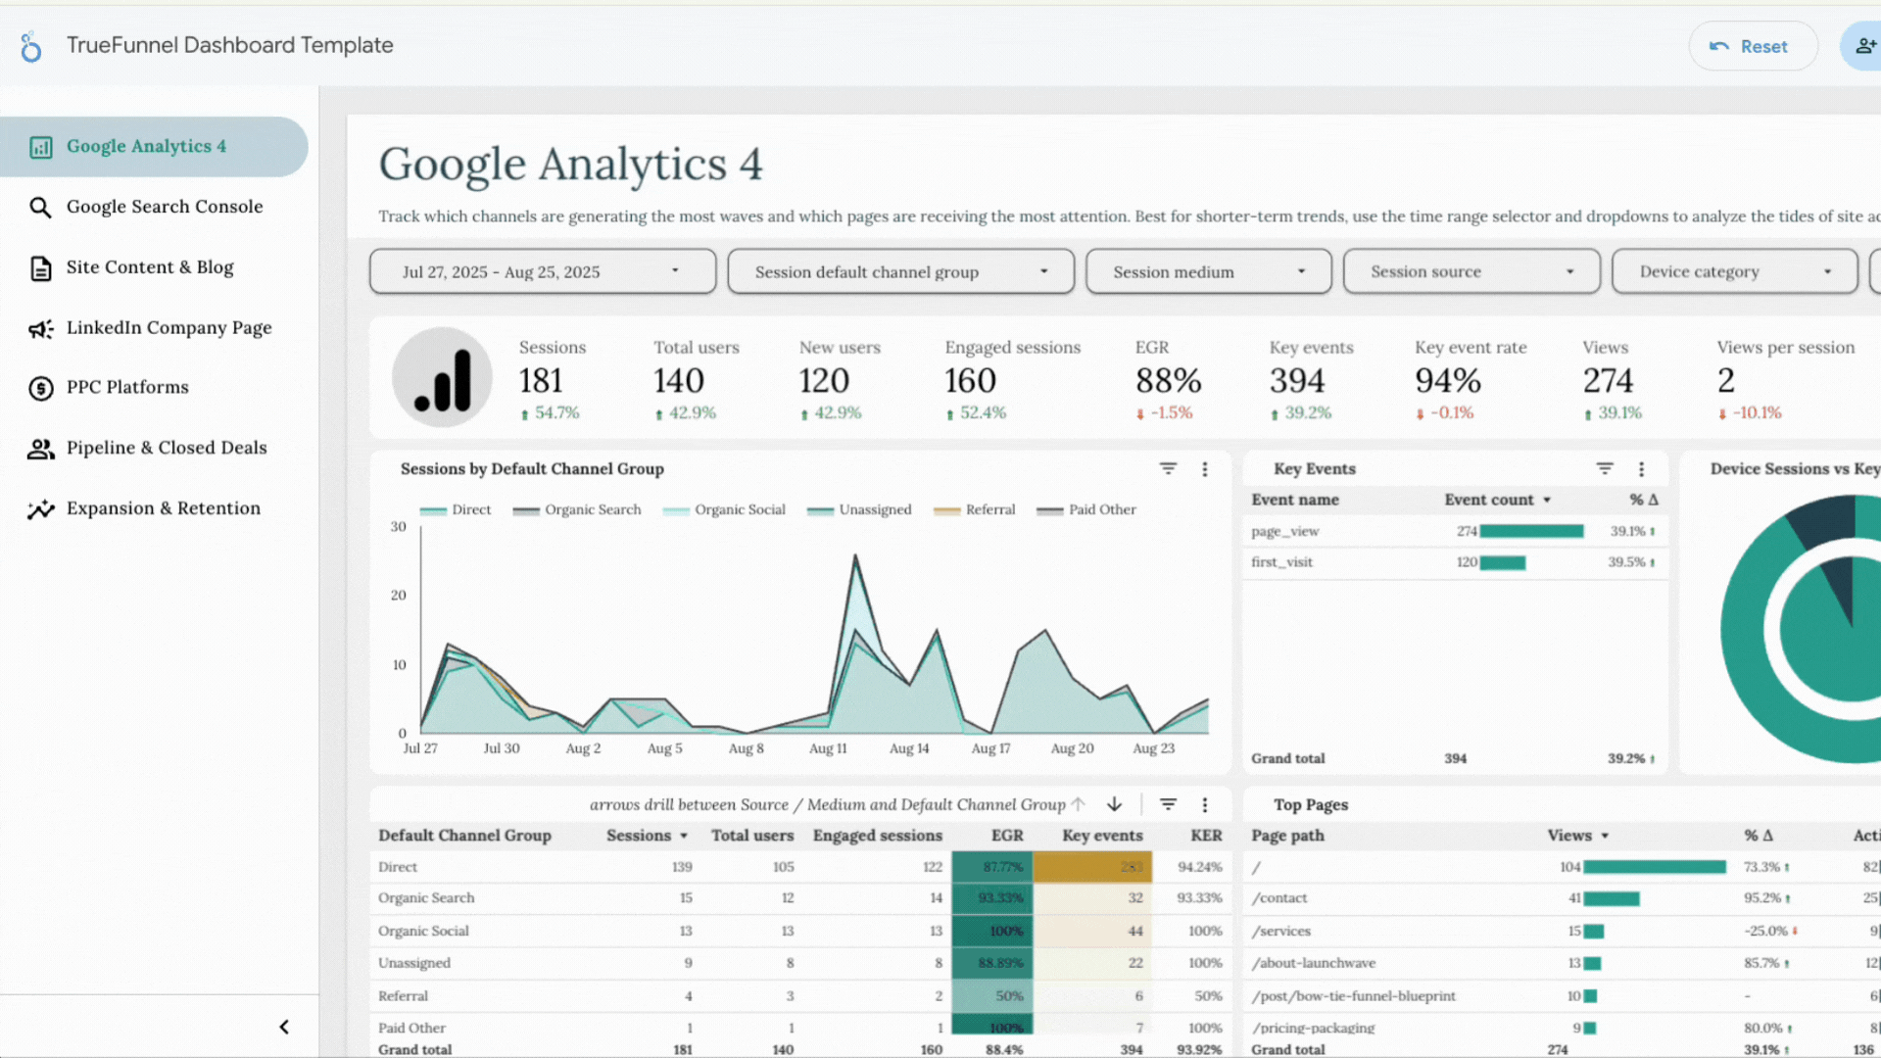Click drill down arrow on channel table

click(1114, 804)
